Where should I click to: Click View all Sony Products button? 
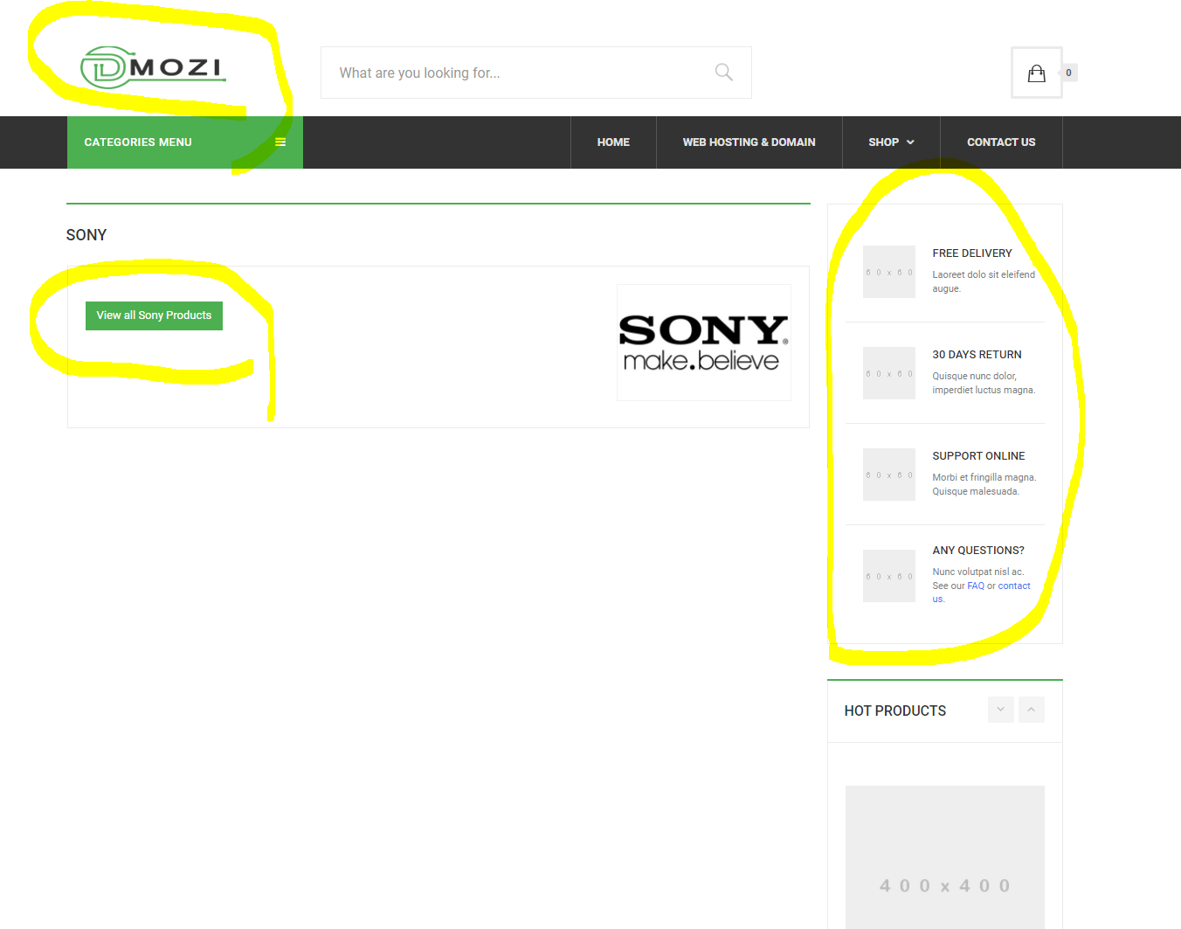click(154, 315)
